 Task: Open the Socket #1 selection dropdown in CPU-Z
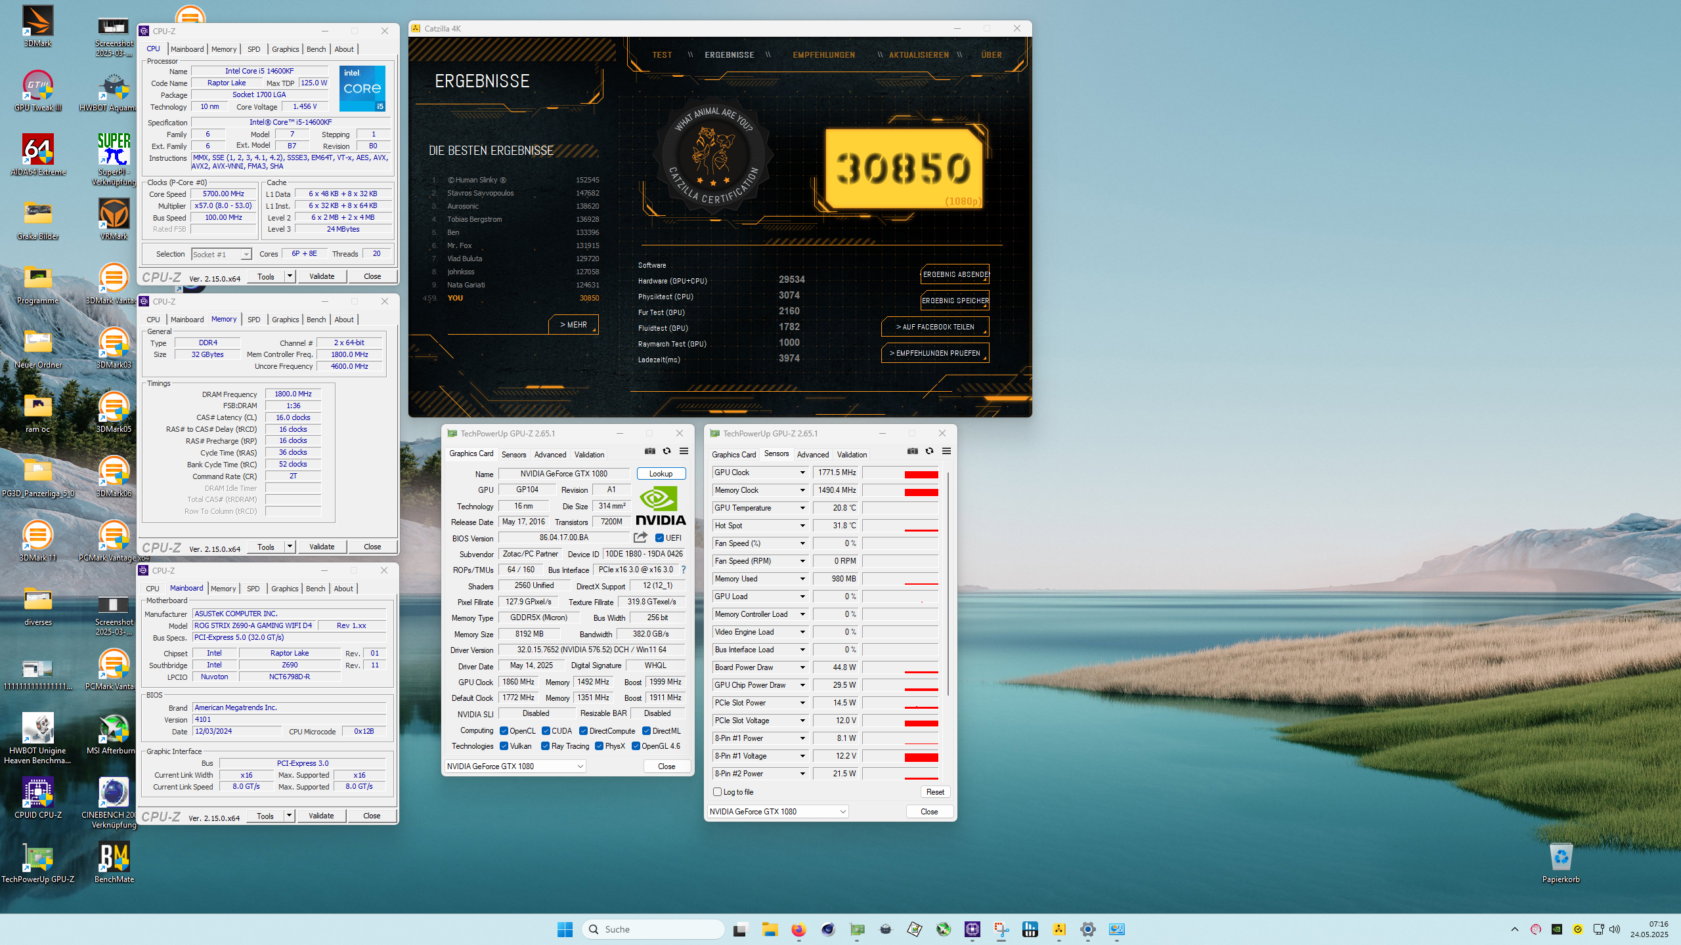point(221,255)
